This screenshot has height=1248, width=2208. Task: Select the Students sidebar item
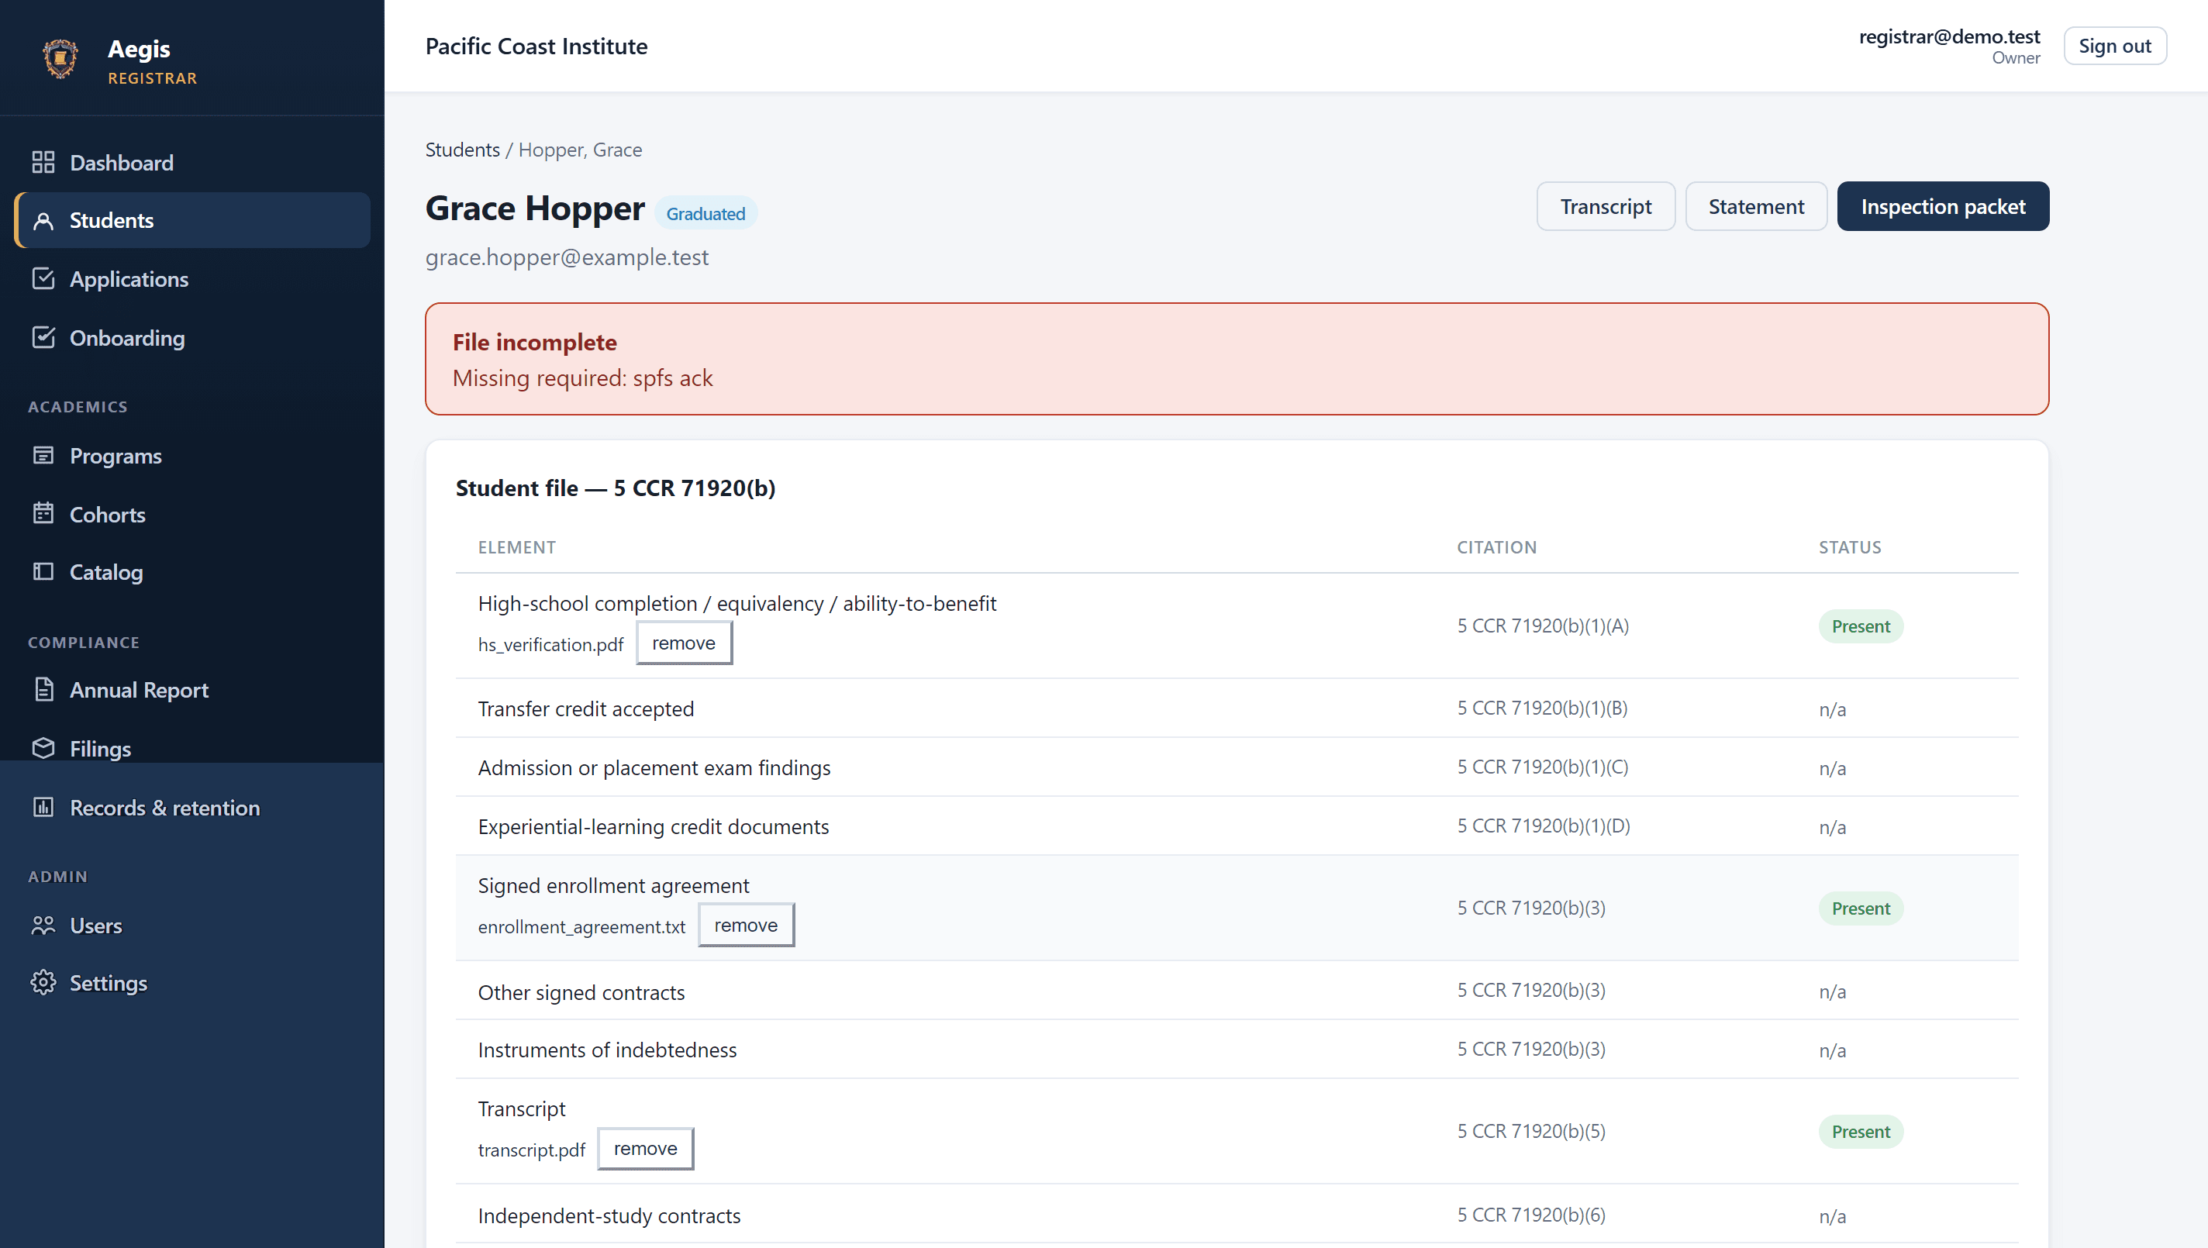coord(193,220)
